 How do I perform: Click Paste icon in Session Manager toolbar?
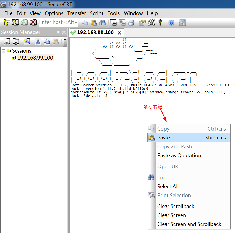coord(56,42)
